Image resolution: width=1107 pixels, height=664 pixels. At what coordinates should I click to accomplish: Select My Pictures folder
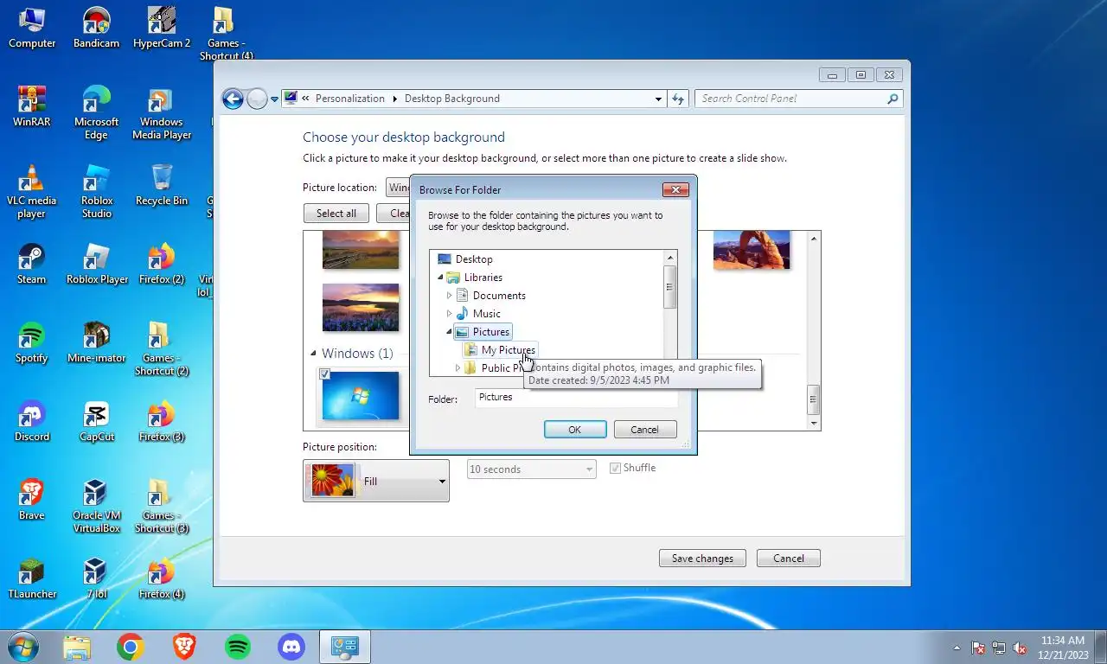500,350
